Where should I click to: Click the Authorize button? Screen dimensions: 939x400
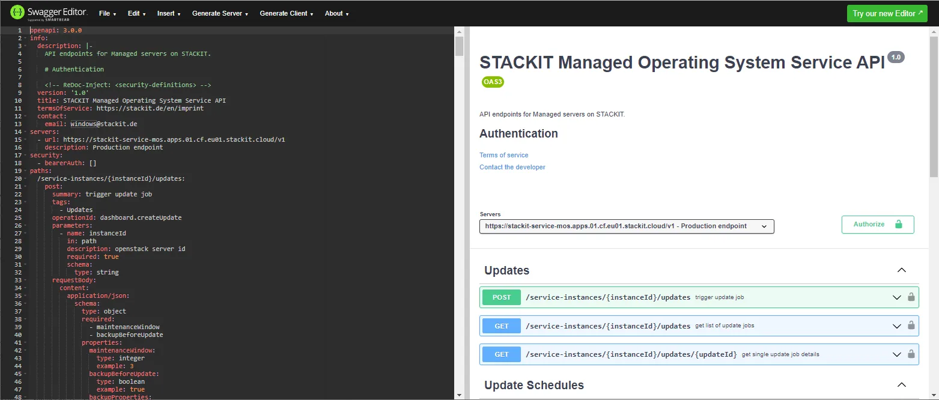(x=877, y=224)
